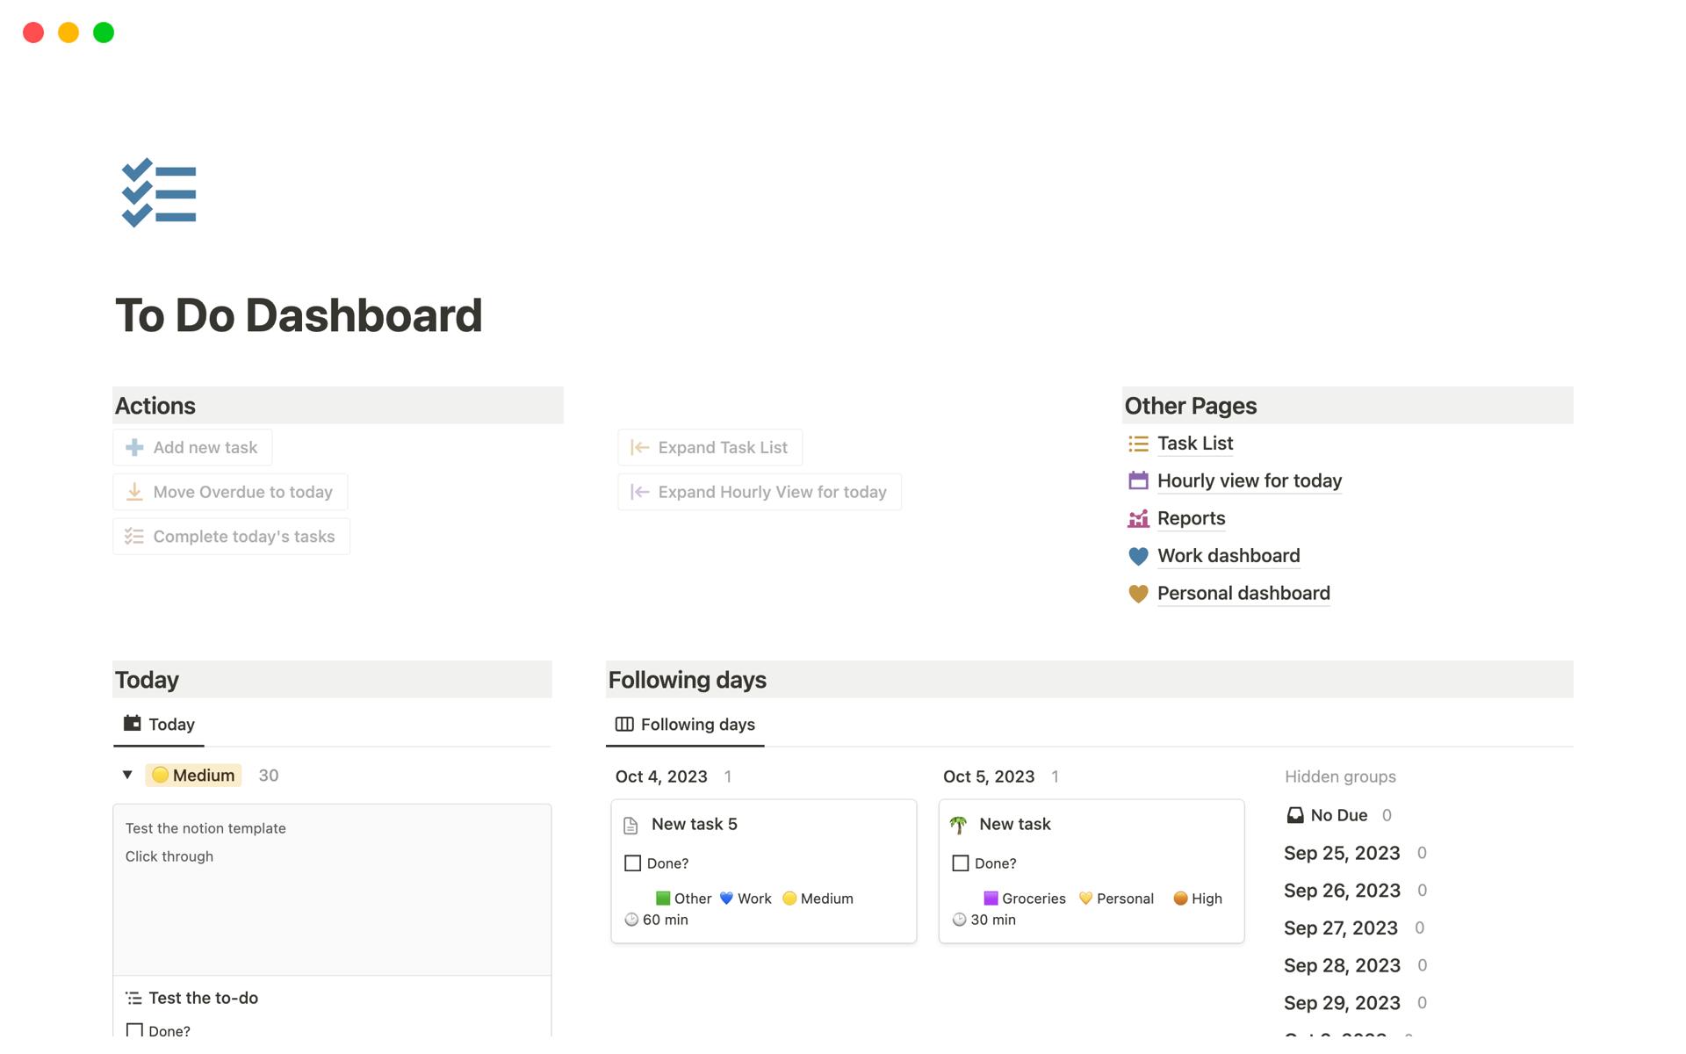Click the Complete today's tasks checklist icon
This screenshot has width=1686, height=1054.
point(134,536)
